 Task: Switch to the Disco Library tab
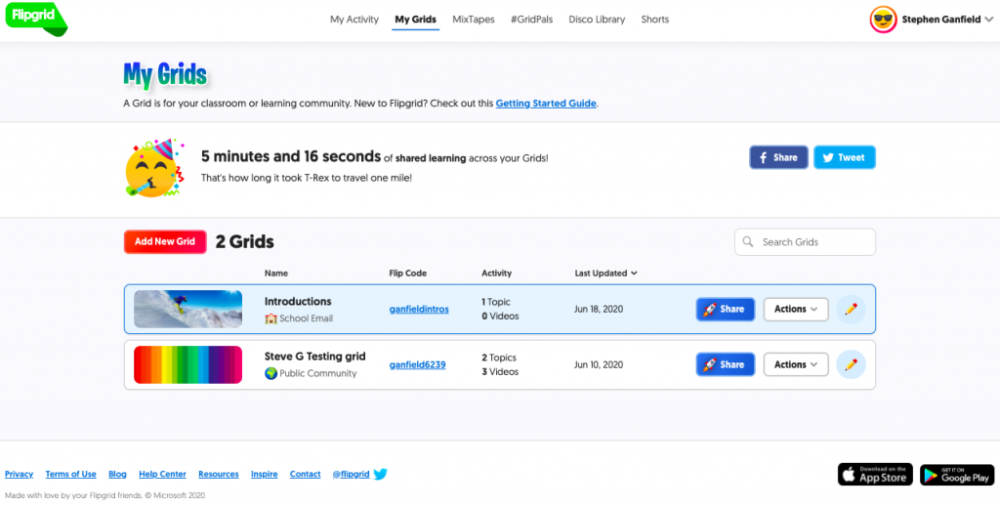(597, 20)
